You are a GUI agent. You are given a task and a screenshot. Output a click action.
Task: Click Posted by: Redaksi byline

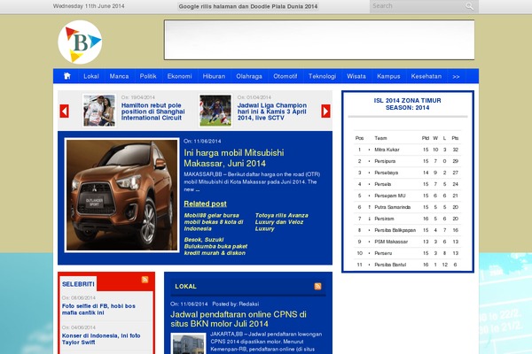236,304
